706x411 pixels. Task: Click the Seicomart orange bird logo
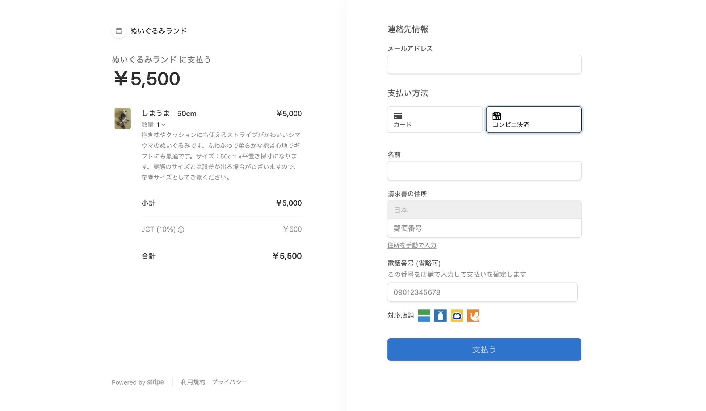pyautogui.click(x=473, y=315)
